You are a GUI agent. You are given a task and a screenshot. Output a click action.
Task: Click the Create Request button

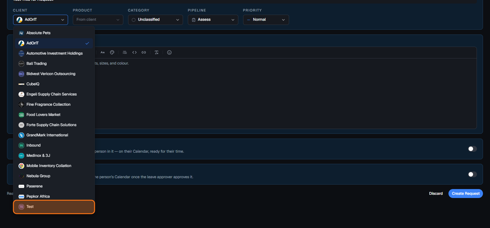click(x=466, y=194)
